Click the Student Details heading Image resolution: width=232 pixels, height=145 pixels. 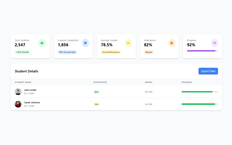tap(26, 71)
